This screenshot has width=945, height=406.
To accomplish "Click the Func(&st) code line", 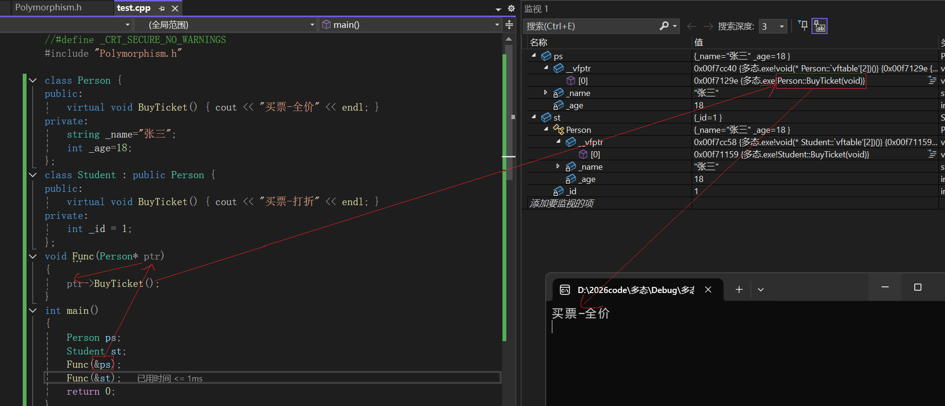I will 94,378.
